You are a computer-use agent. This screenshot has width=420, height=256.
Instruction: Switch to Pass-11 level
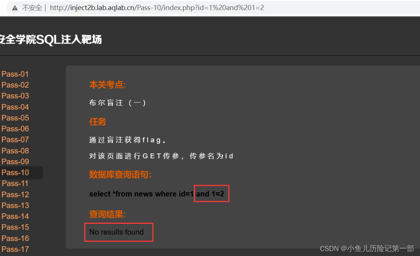point(15,183)
